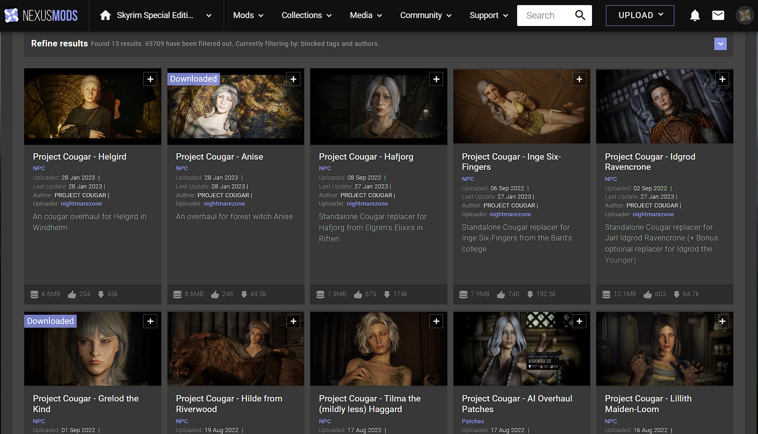Screen dimensions: 758x434
Task: Add Grelod the Kind mod with plus icon
Action: (x=150, y=321)
